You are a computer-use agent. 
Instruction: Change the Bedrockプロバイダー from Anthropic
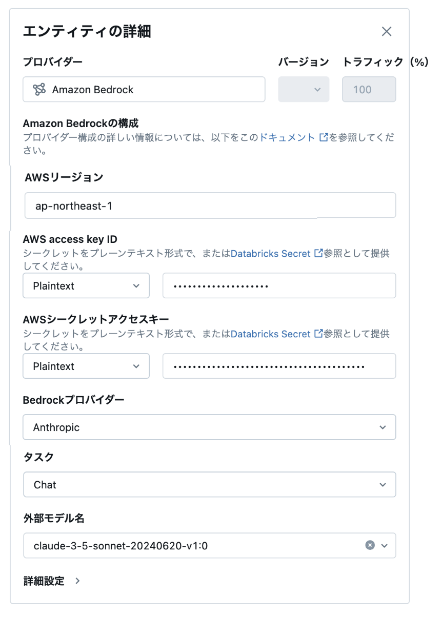(209, 427)
